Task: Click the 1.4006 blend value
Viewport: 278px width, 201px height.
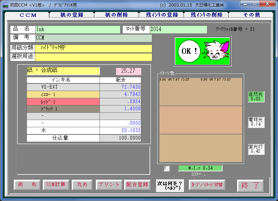Action: click(x=120, y=109)
